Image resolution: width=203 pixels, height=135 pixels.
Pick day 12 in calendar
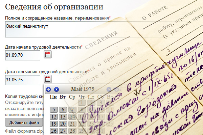pyautogui.click(x=53, y=117)
